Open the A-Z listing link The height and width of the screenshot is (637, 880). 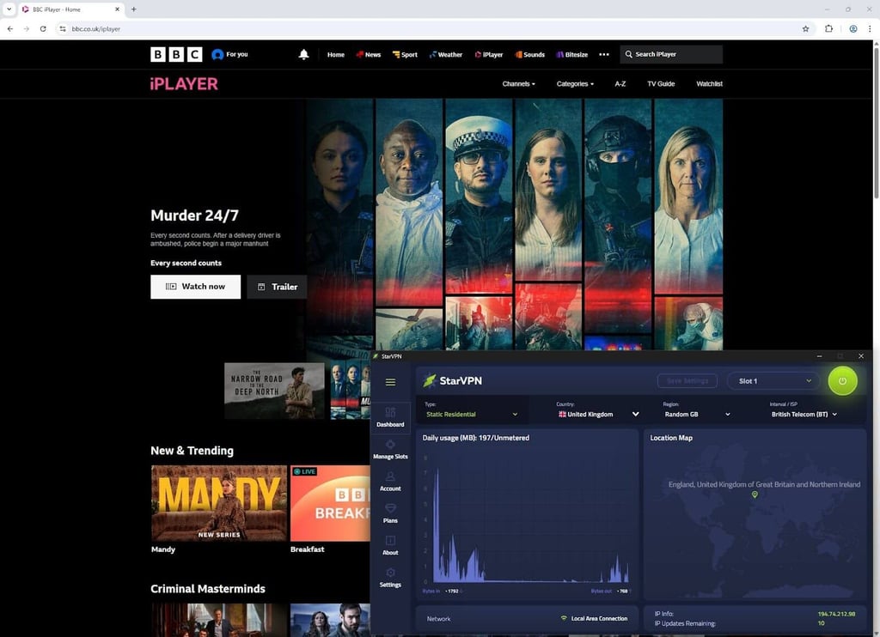[x=620, y=84]
